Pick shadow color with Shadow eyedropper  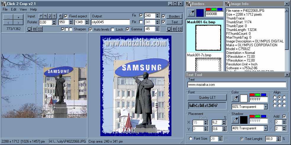pos(235,120)
